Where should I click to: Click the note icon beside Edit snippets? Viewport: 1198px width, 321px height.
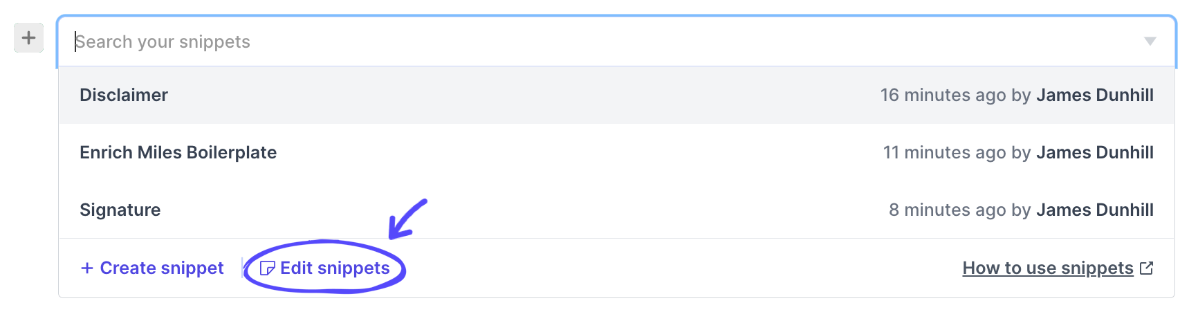(x=267, y=268)
